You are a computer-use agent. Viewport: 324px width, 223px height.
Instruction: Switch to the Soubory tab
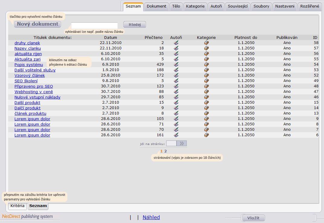[261, 6]
